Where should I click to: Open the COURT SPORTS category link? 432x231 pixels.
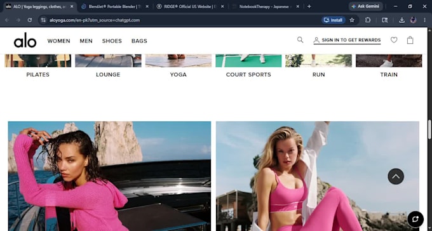[248, 75]
